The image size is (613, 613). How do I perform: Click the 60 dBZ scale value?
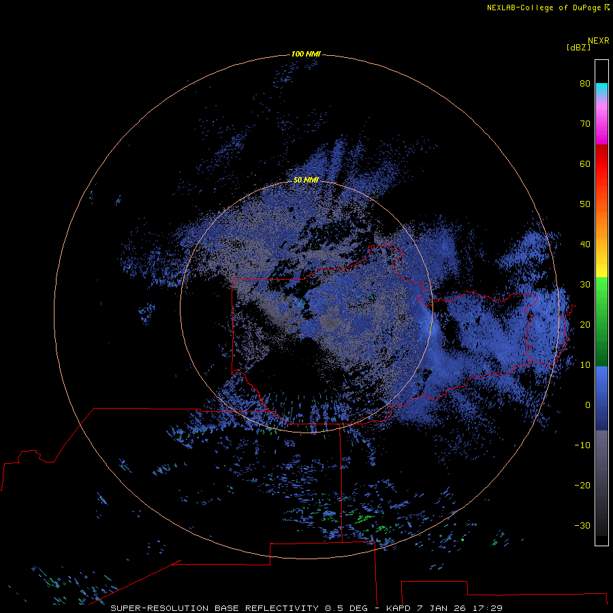click(585, 164)
